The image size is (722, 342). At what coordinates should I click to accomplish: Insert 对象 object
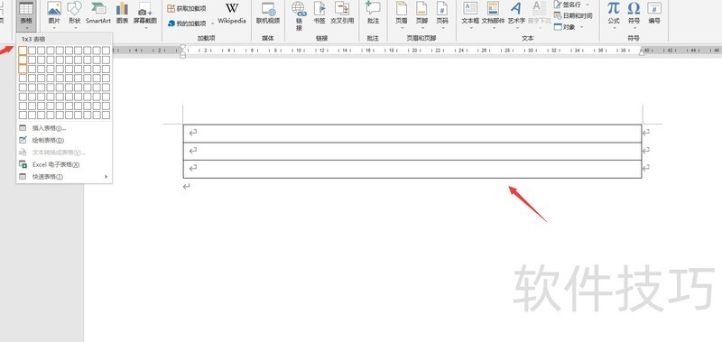click(x=565, y=27)
